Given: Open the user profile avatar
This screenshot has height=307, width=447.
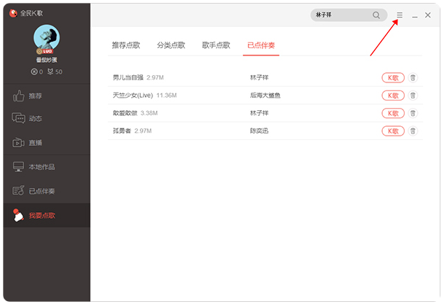Looking at the screenshot, I should point(47,38).
